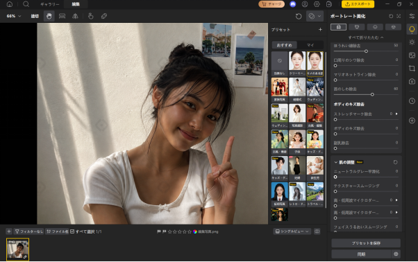This screenshot has width=418, height=262.
Task: Open the Discord community icon
Action: [293, 4]
